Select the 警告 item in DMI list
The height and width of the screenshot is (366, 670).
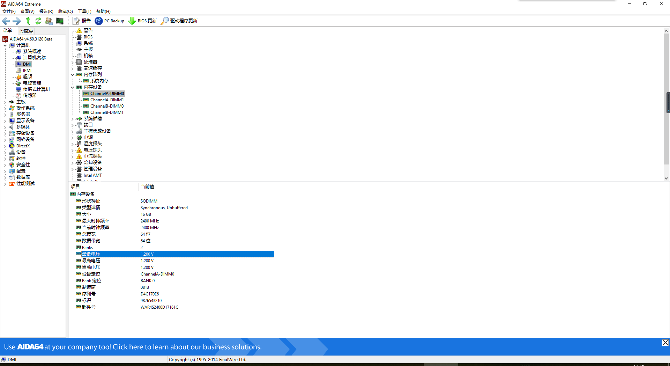(88, 31)
